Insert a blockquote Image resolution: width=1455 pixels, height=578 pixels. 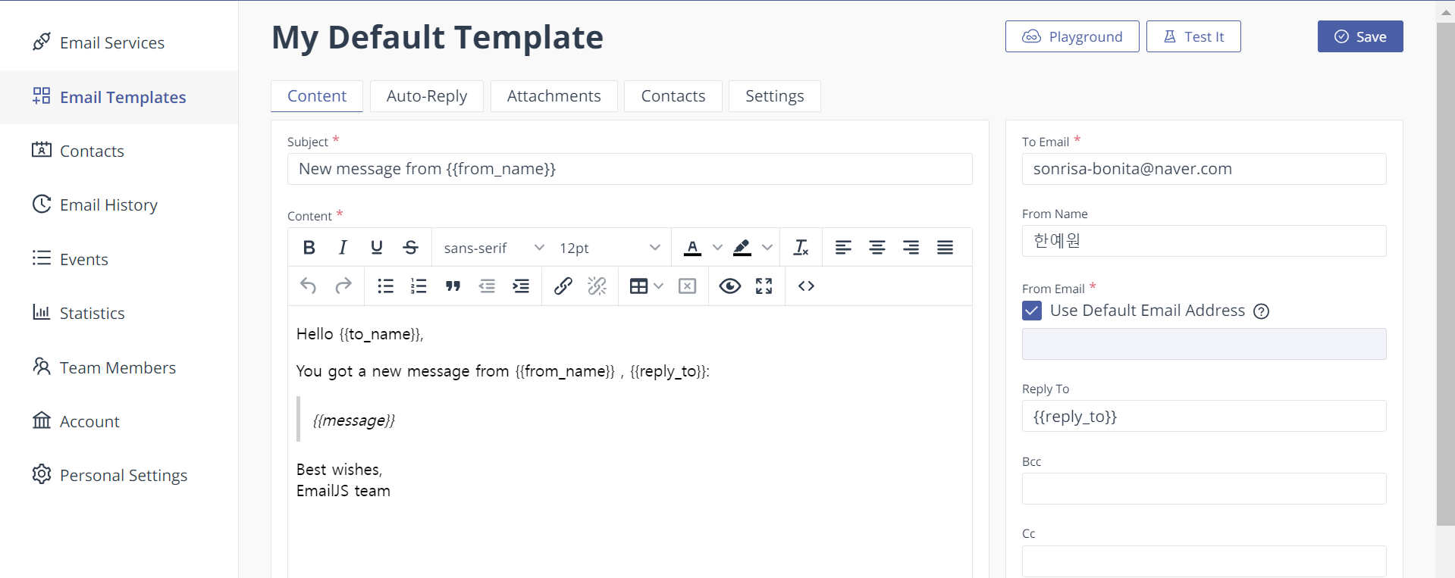click(x=453, y=286)
